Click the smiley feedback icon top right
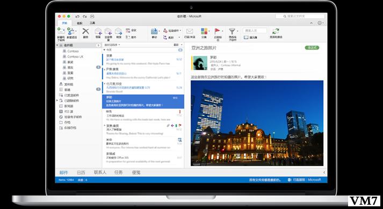The image size is (383, 209). coord(320,23)
